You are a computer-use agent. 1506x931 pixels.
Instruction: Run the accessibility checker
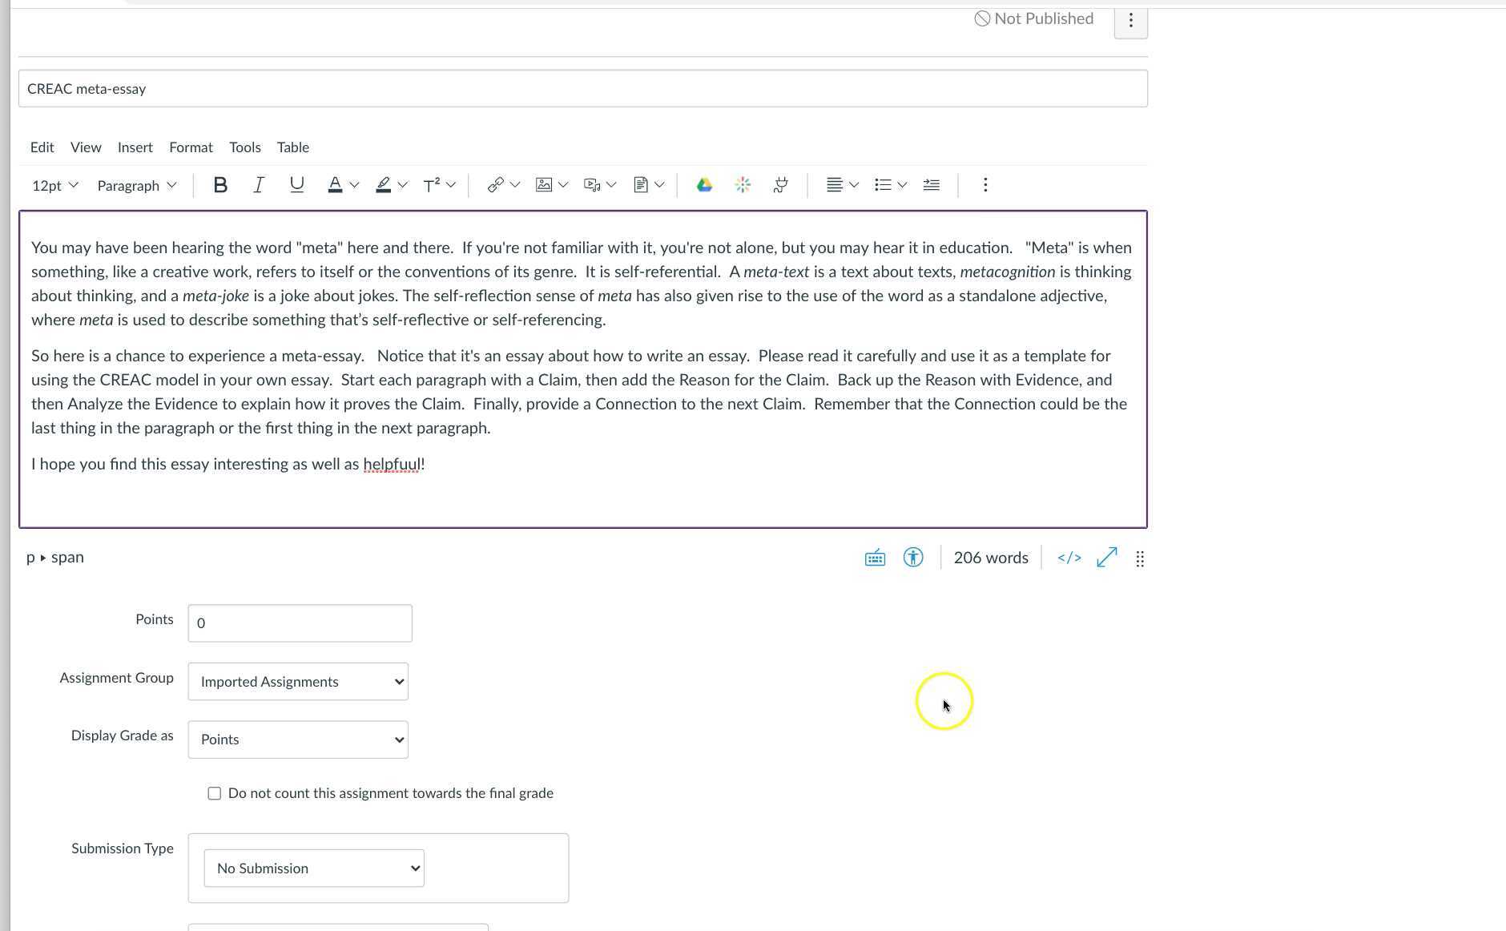point(913,557)
